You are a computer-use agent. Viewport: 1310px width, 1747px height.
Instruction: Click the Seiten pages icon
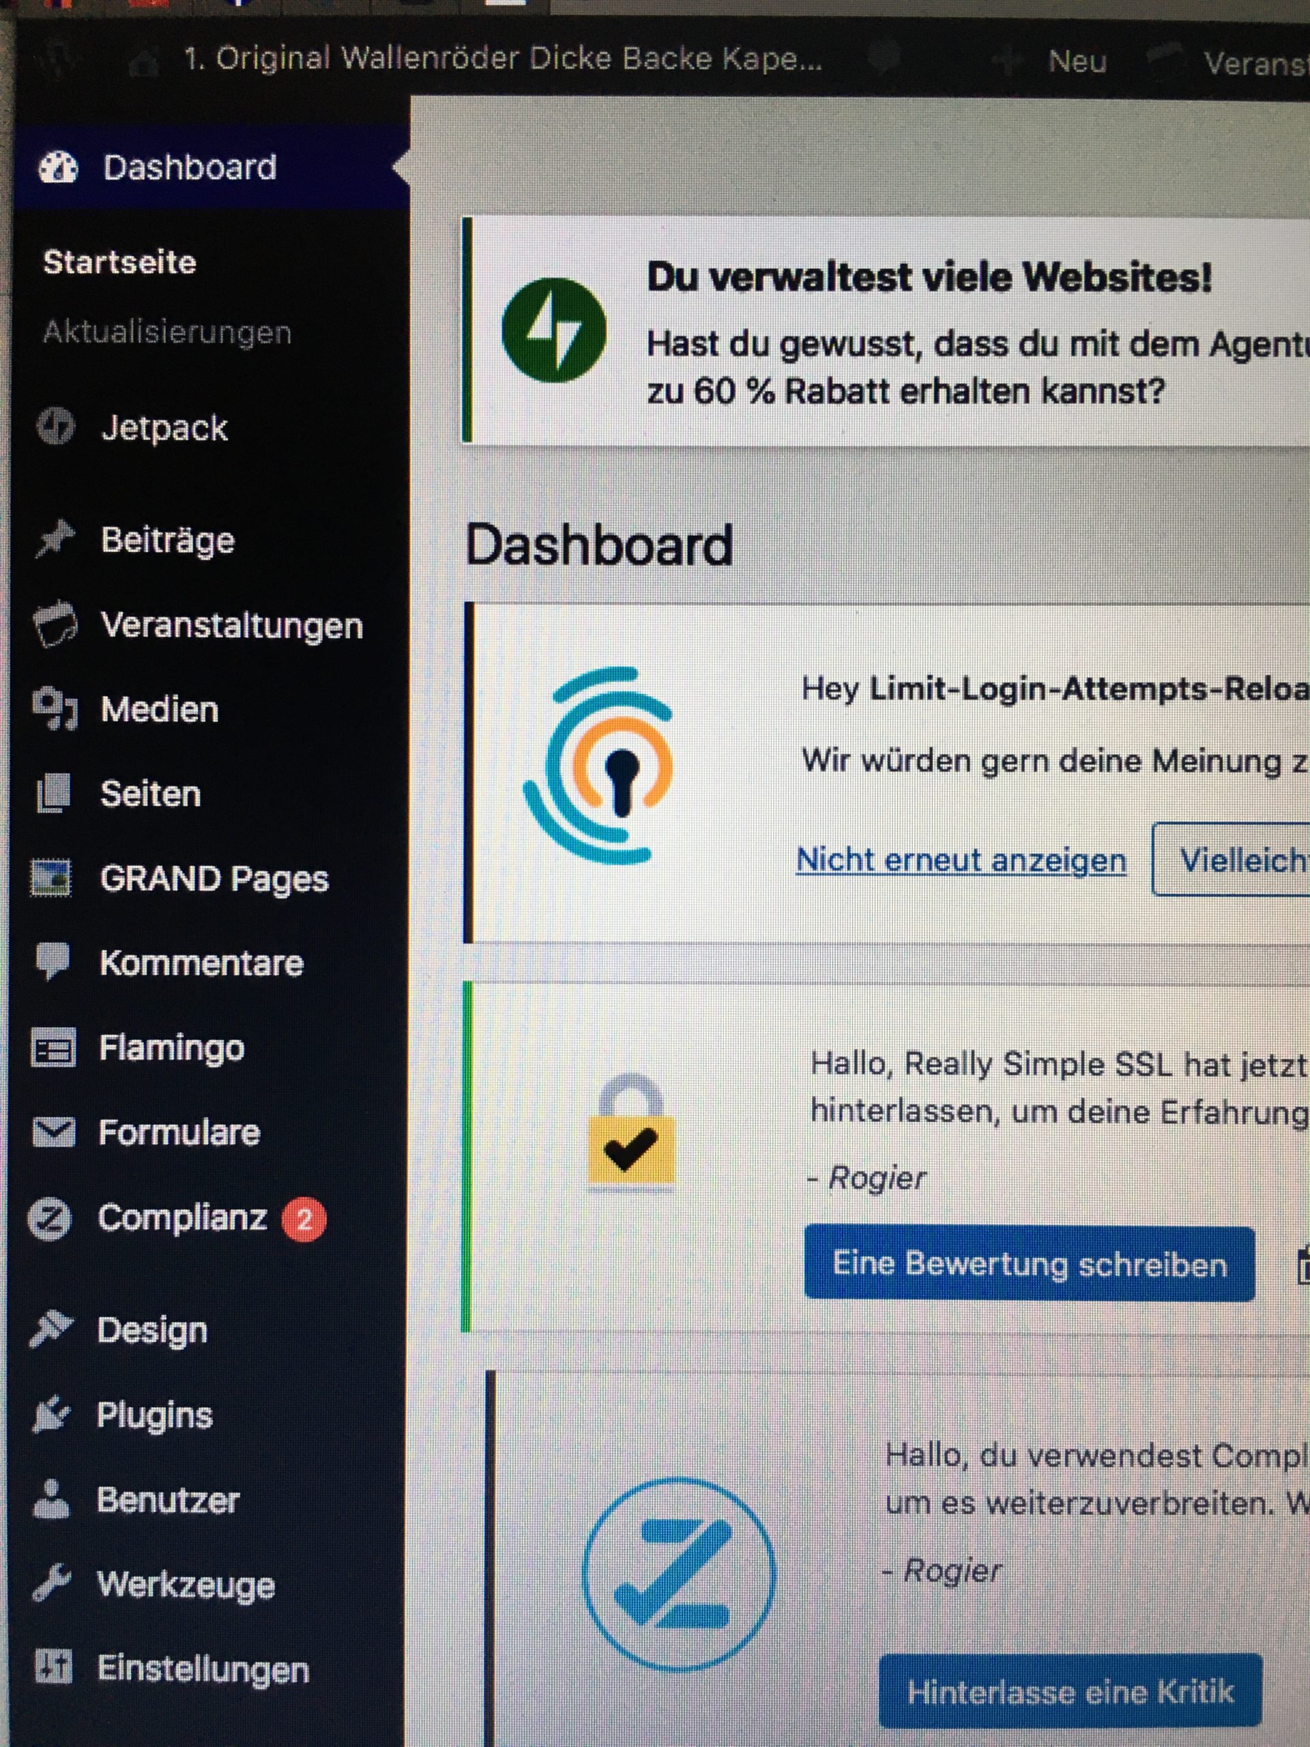tap(54, 793)
